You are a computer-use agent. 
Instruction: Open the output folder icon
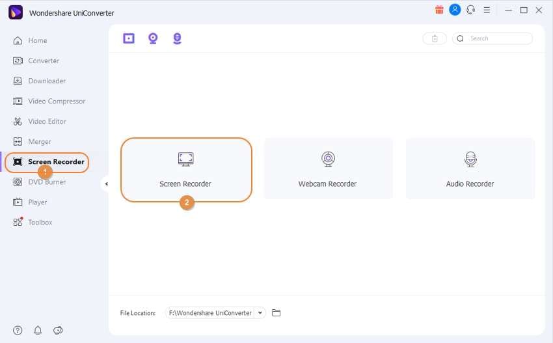coord(276,312)
